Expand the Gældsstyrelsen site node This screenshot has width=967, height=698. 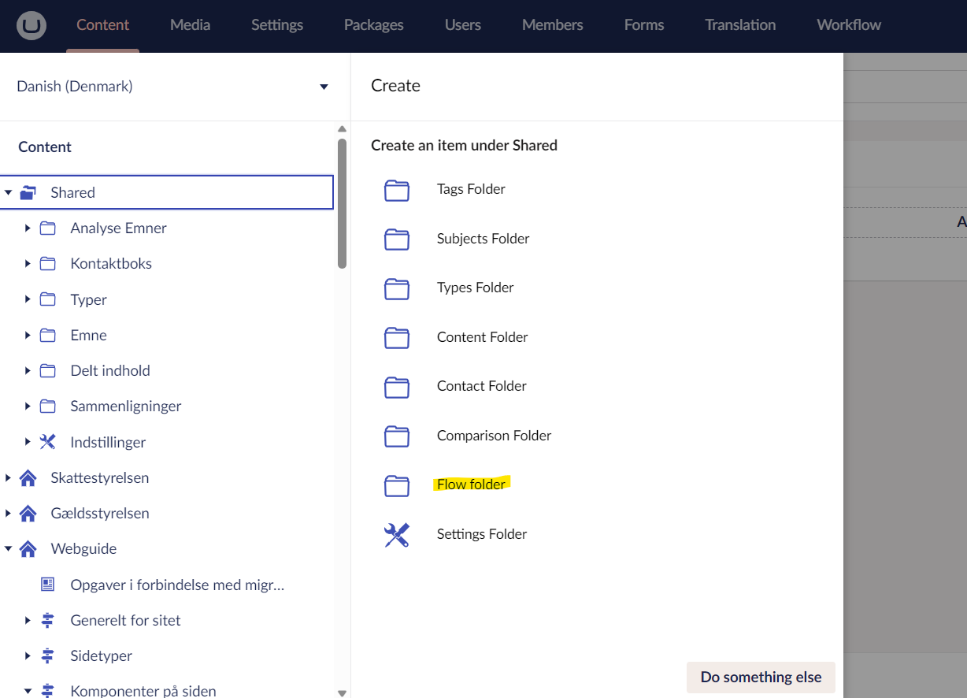pyautogui.click(x=8, y=514)
